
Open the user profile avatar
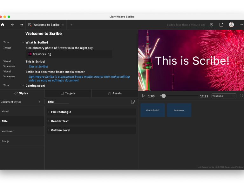[231, 25]
